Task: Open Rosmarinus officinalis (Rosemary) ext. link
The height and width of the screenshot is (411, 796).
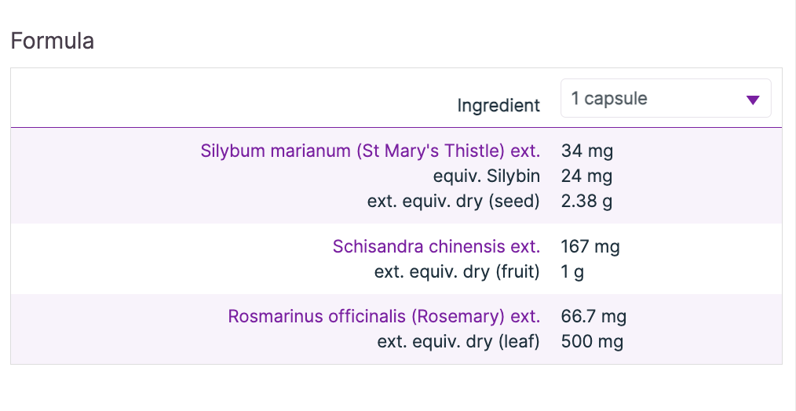Action: (x=384, y=317)
